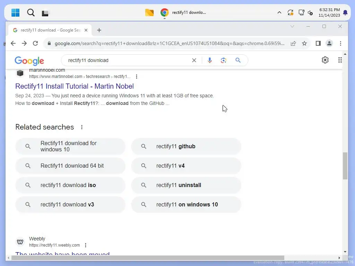Image resolution: width=355 pixels, height=266 pixels.
Task: Show hidden system tray icons
Action: (x=279, y=13)
